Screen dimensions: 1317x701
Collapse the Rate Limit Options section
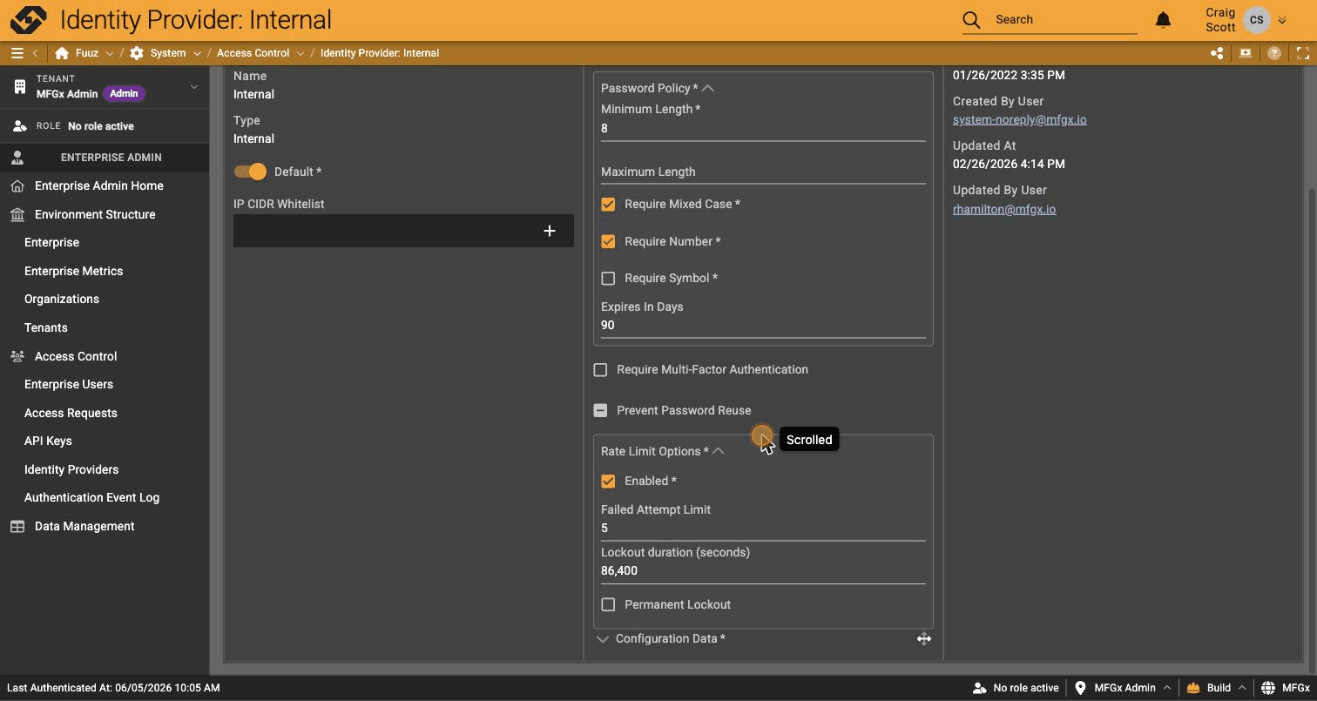[719, 451]
